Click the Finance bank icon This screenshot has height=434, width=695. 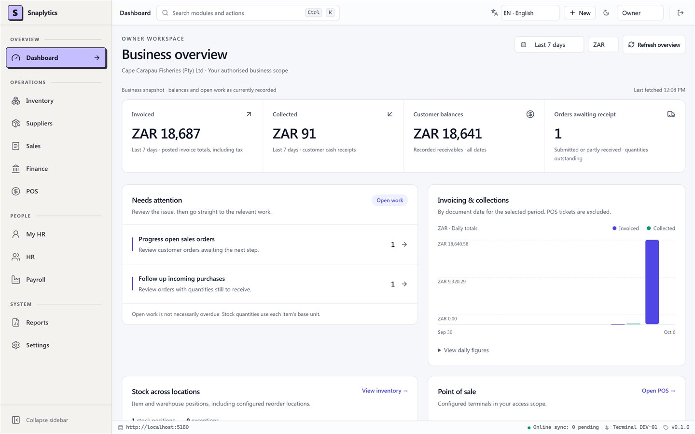pos(16,169)
